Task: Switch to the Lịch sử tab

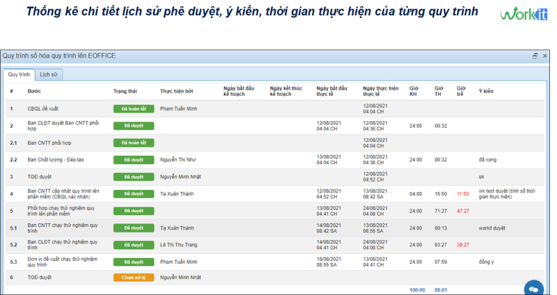Action: (49, 73)
